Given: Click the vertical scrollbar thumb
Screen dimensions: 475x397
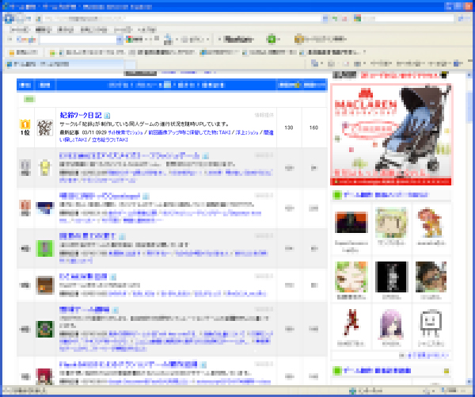Looking at the screenshot, I should tap(469, 107).
